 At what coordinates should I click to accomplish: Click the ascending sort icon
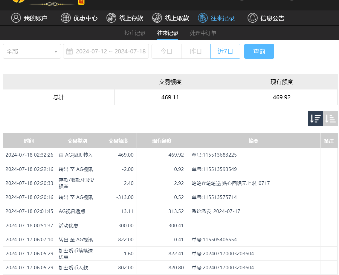click(330, 118)
